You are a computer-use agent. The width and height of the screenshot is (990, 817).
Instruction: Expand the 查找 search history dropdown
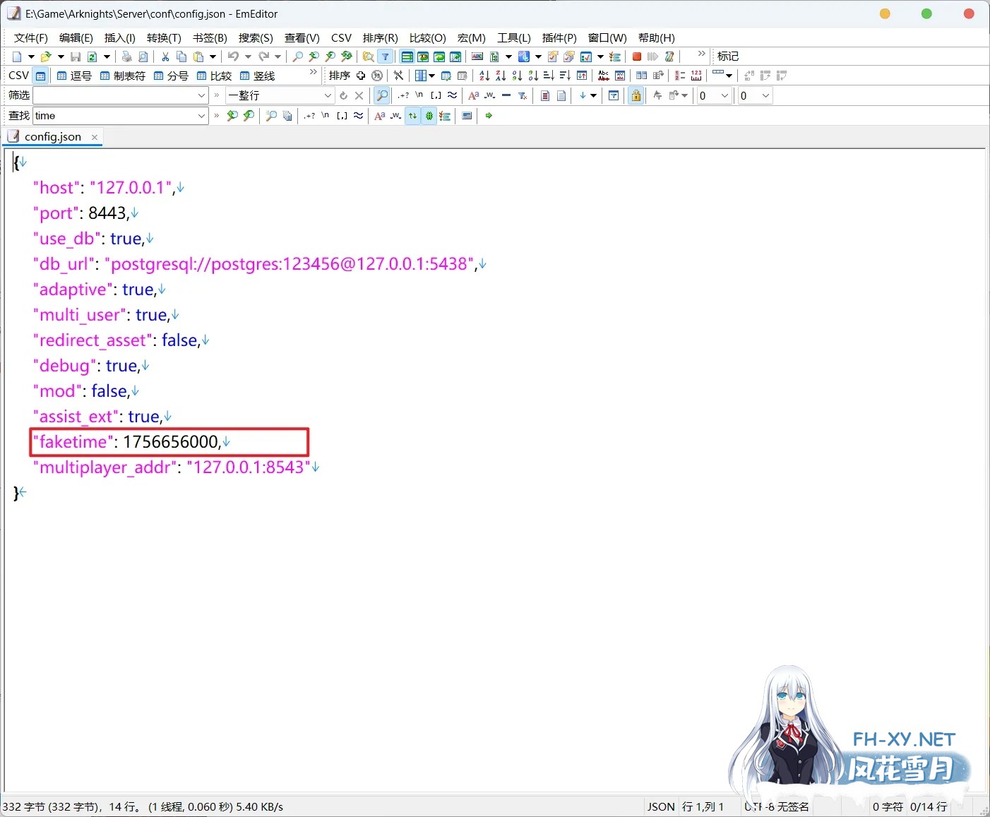coord(201,116)
